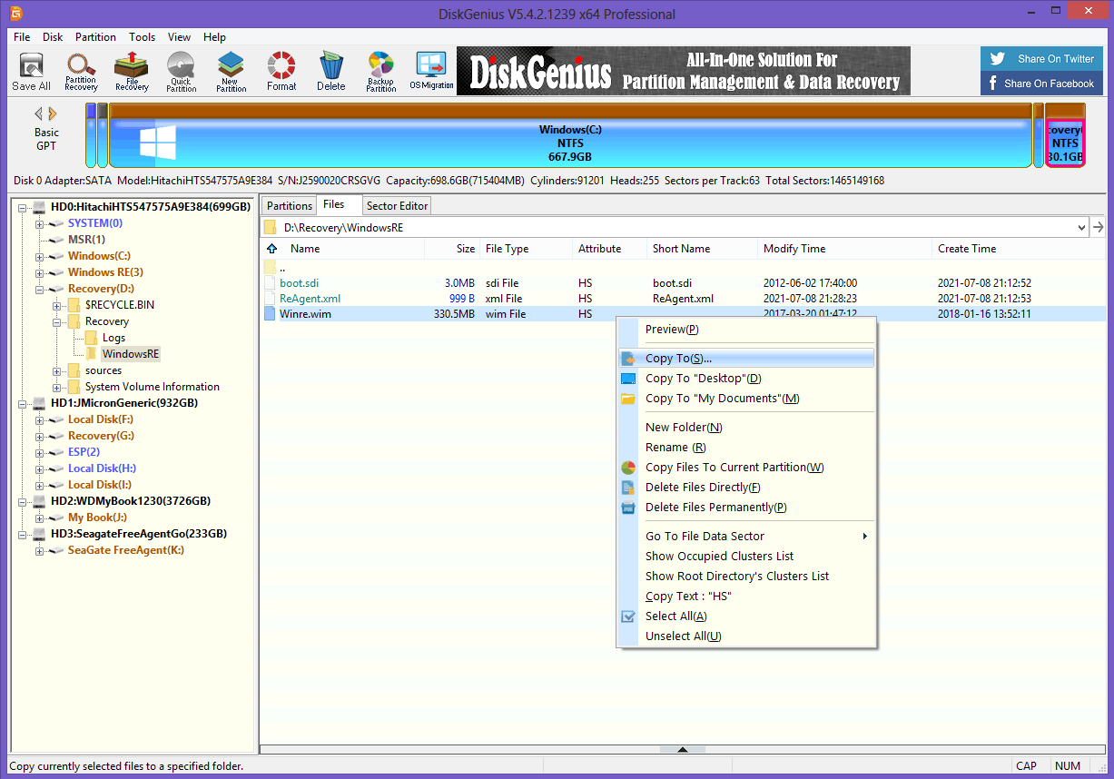Choose Rename (R) in the context menu
The image size is (1114, 779).
(x=745, y=448)
